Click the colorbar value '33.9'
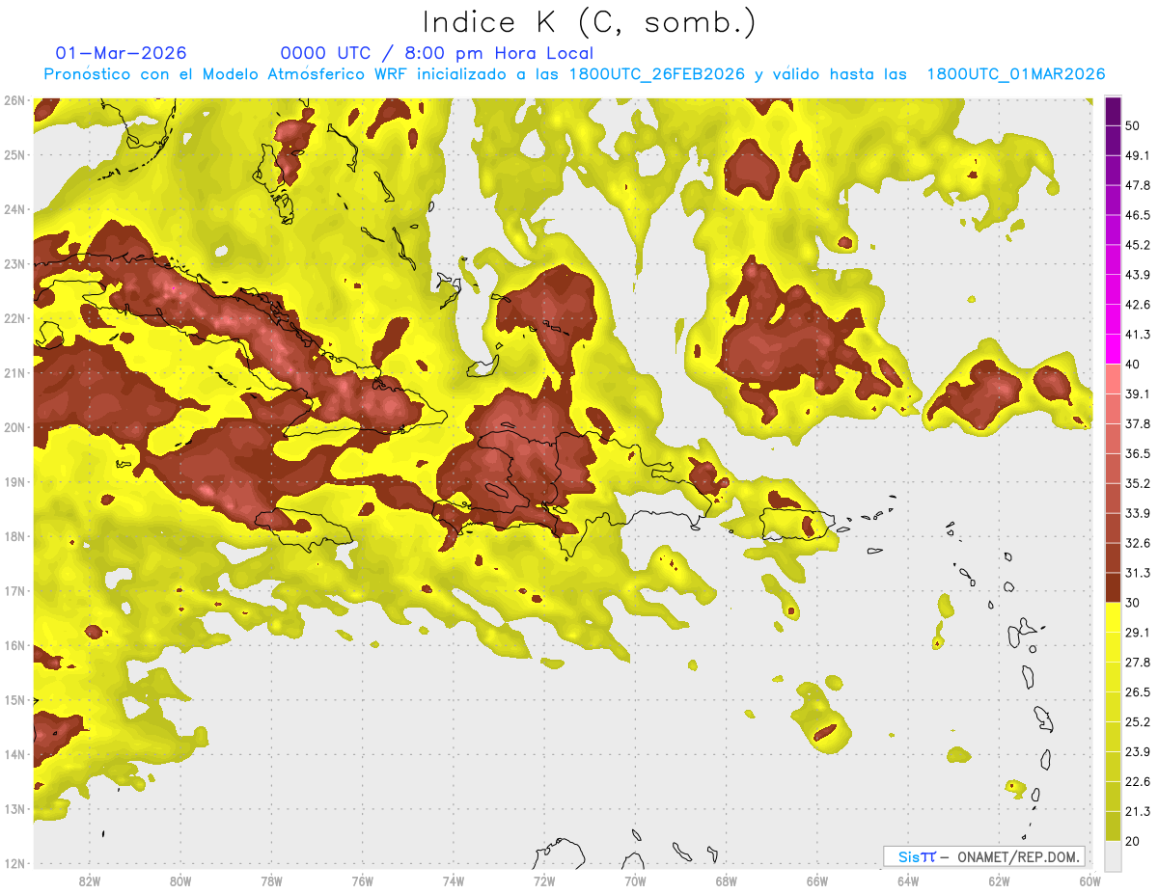The image size is (1158, 894). click(x=1138, y=513)
